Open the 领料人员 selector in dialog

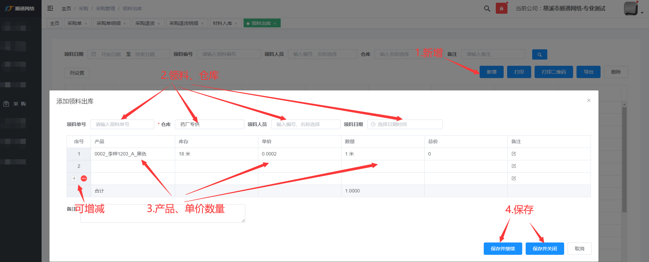(x=305, y=124)
